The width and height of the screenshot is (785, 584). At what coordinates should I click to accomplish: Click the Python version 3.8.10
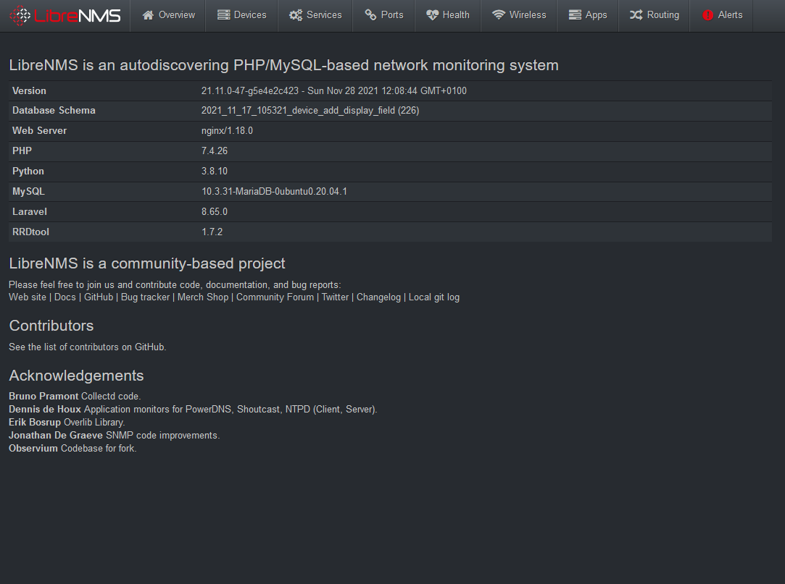point(215,171)
